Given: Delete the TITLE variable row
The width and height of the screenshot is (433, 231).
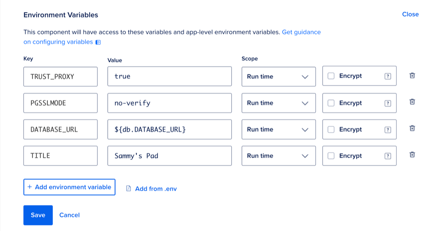Looking at the screenshot, I should click(x=412, y=155).
